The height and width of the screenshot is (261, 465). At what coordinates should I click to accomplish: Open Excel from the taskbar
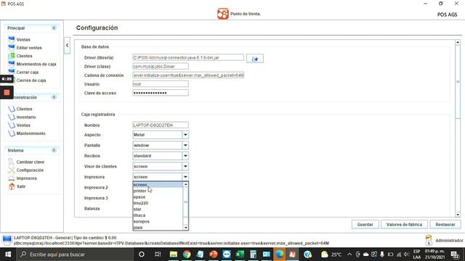tap(240, 254)
